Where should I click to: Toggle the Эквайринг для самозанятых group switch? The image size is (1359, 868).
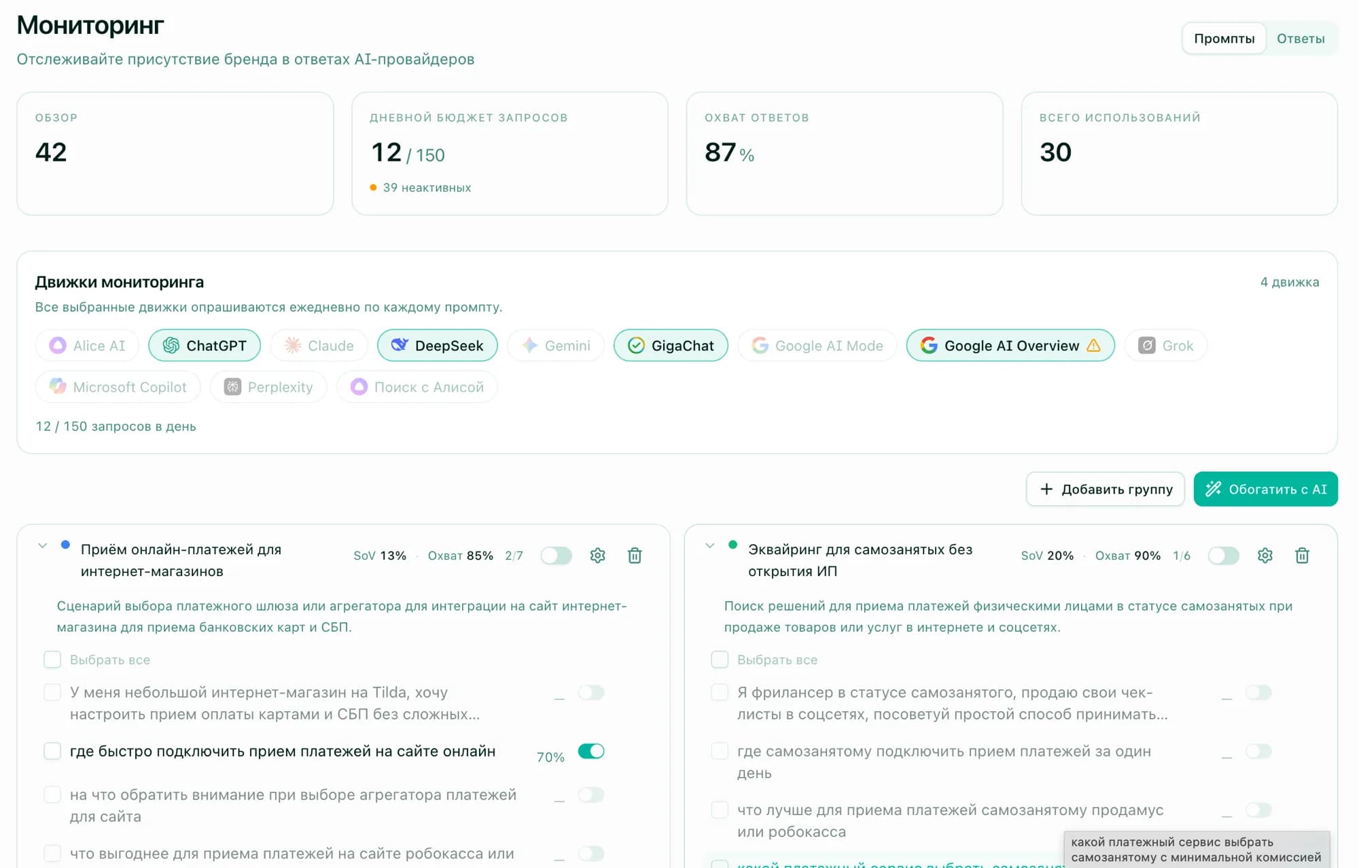[x=1224, y=556]
